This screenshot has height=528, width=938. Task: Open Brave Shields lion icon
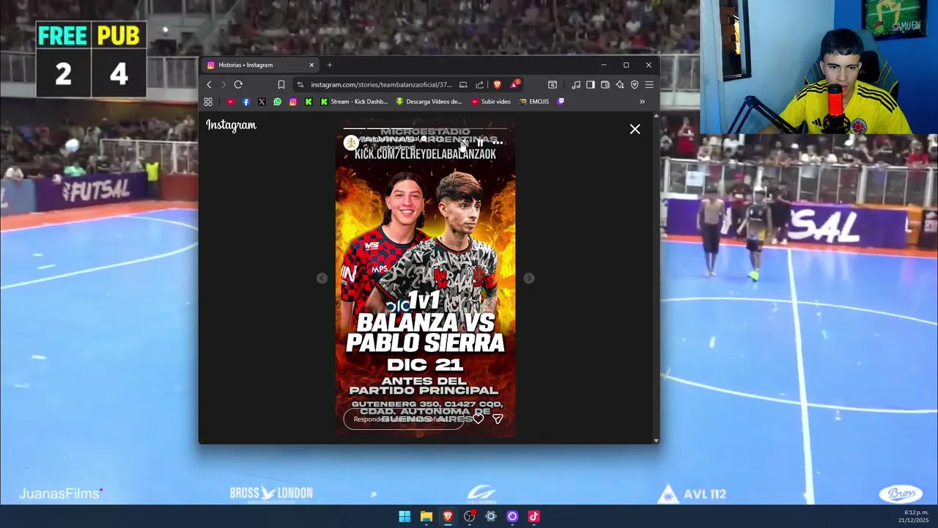[x=498, y=85]
